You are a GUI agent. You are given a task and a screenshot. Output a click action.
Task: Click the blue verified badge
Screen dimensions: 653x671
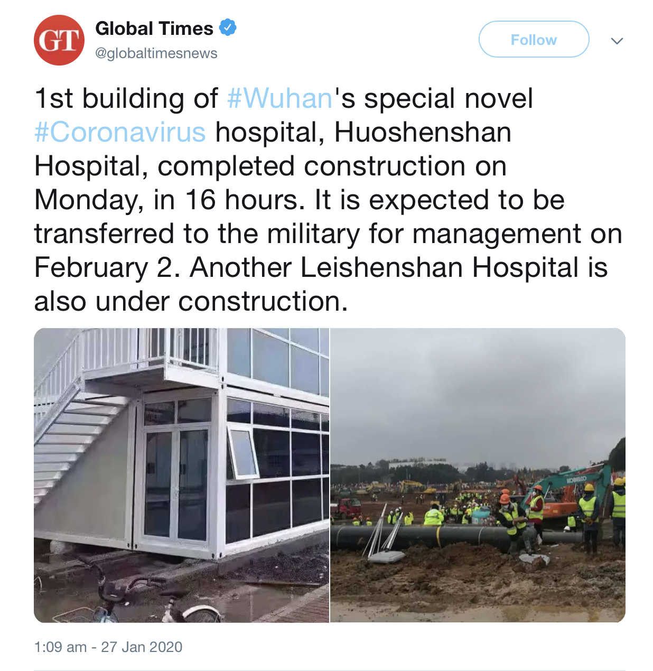coord(228,27)
